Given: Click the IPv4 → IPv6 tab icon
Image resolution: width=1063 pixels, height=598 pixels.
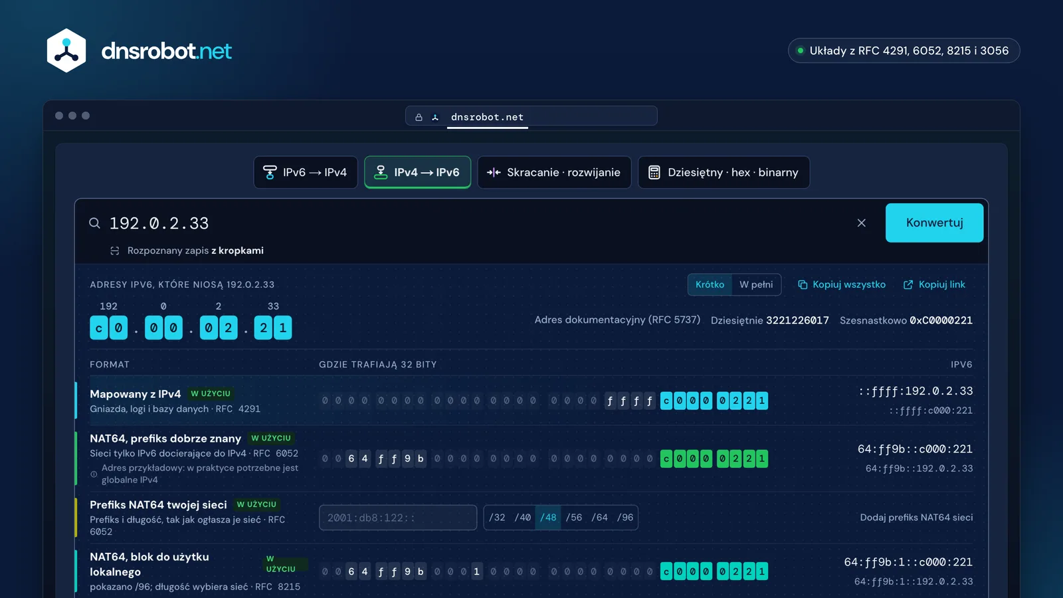Looking at the screenshot, I should tap(381, 172).
